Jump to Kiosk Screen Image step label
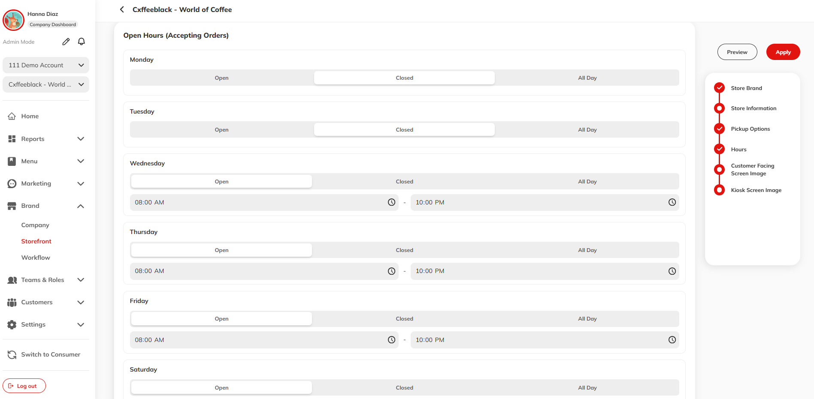The image size is (814, 399). (756, 190)
